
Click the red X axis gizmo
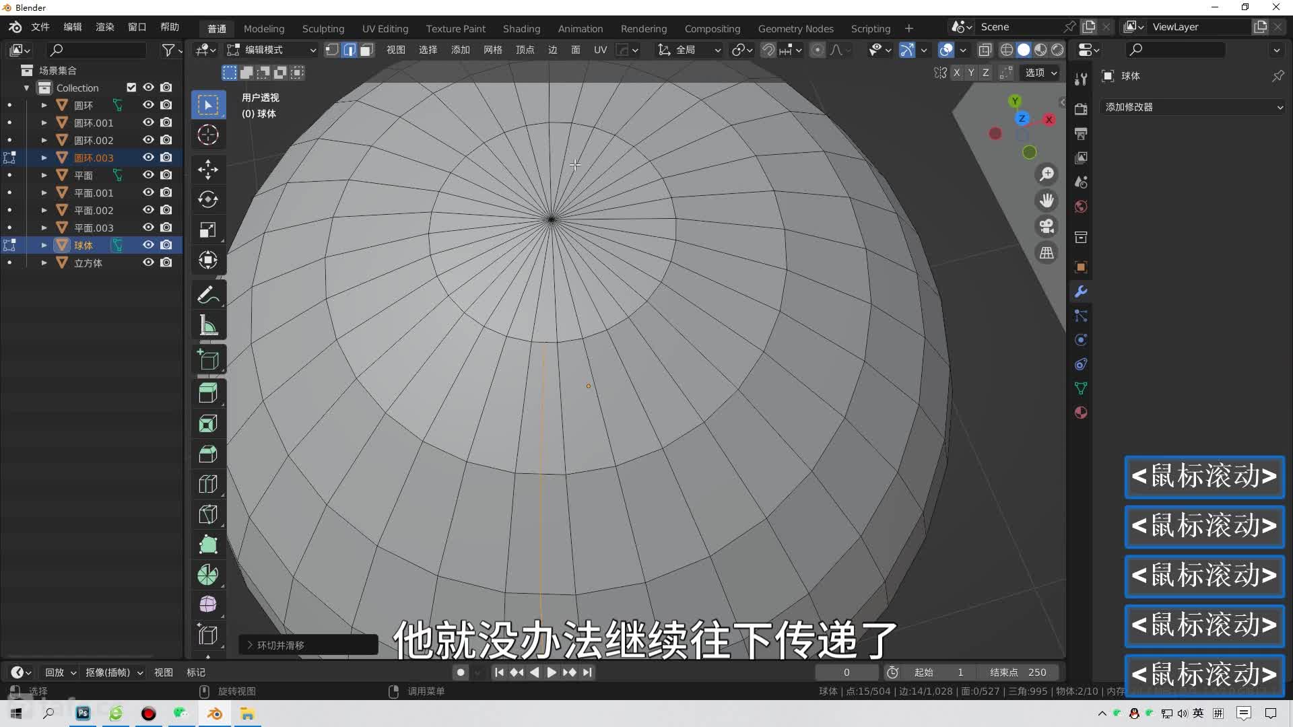point(1049,120)
